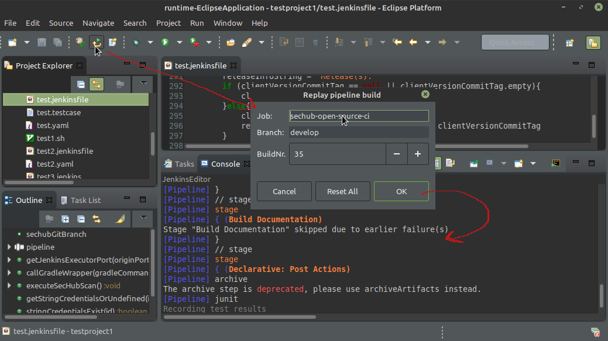Decrease BuildNr with the minus button
The width and height of the screenshot is (608, 341).
[396, 154]
